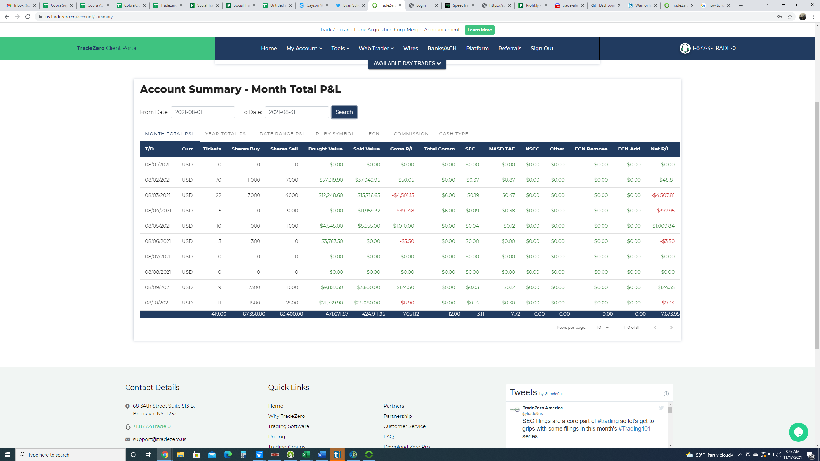Click the From Date input field

point(203,112)
